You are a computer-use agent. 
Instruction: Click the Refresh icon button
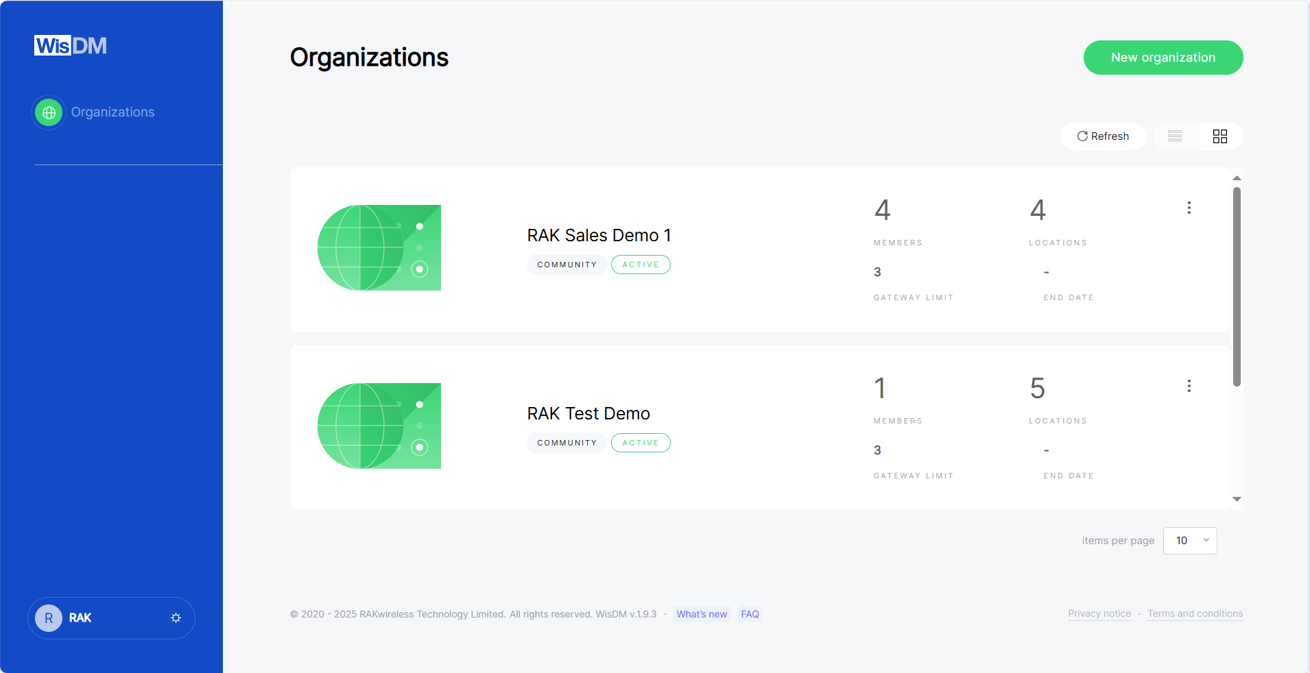click(1102, 136)
